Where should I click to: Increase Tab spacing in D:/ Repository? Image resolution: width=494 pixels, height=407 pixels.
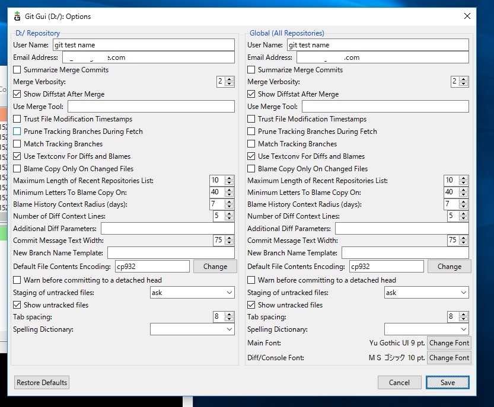[230, 314]
